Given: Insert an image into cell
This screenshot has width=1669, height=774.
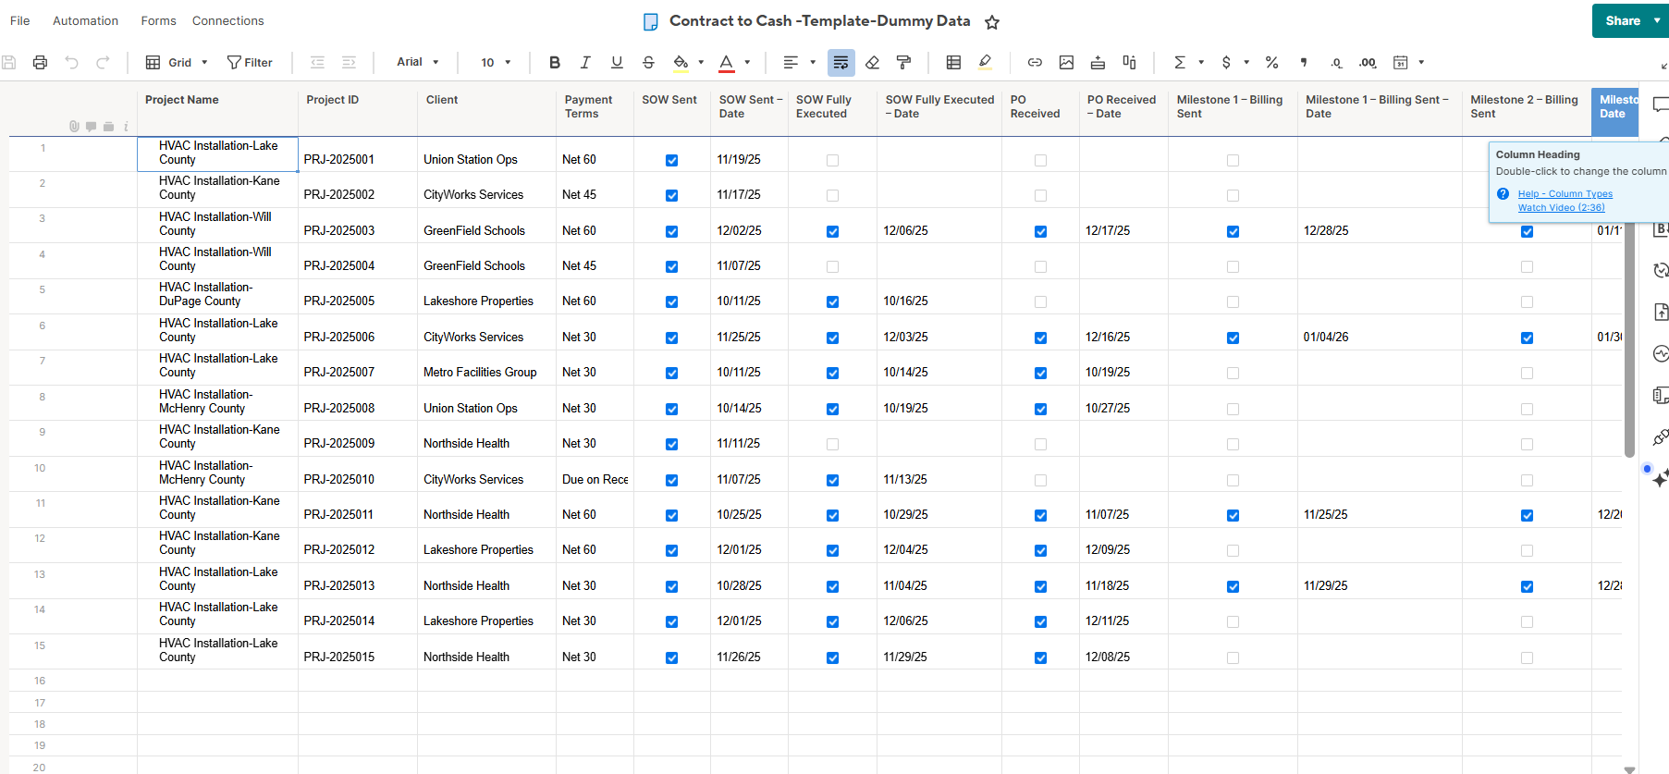Looking at the screenshot, I should [x=1066, y=62].
